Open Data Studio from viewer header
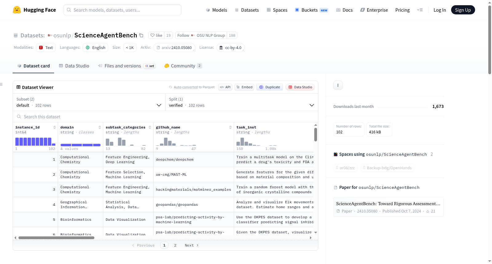The image size is (492, 264). tap(300, 87)
